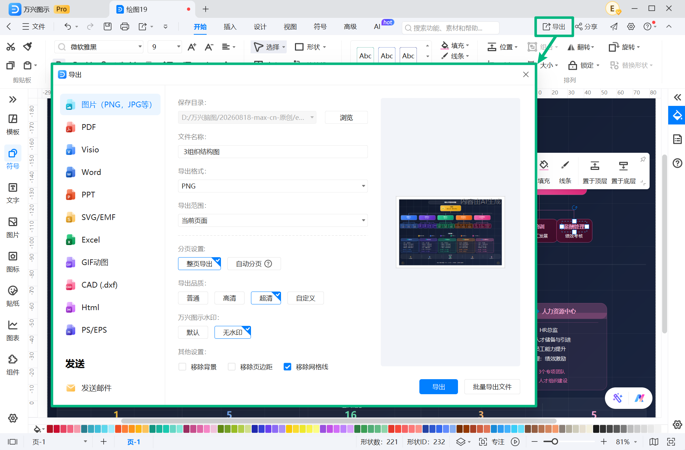Image resolution: width=685 pixels, height=450 pixels.
Task: Open the 贴纸 sidebar panel
Action: tap(13, 297)
